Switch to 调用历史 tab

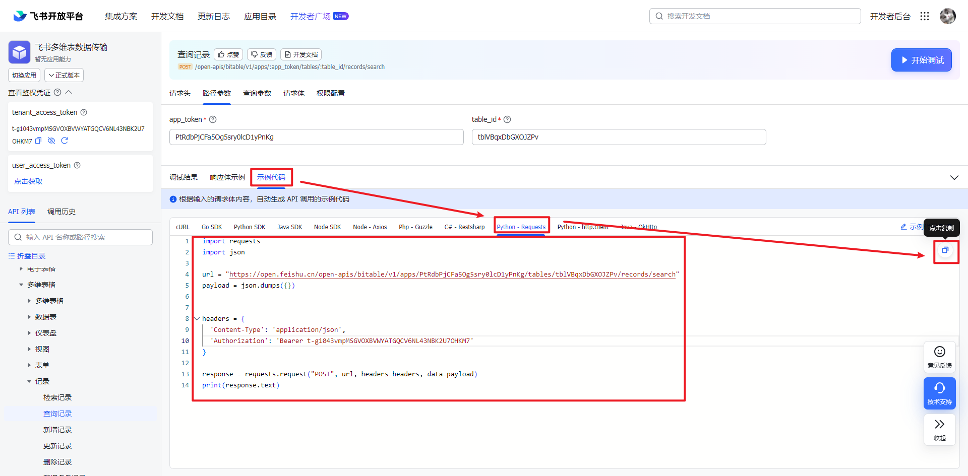pyautogui.click(x=62, y=212)
